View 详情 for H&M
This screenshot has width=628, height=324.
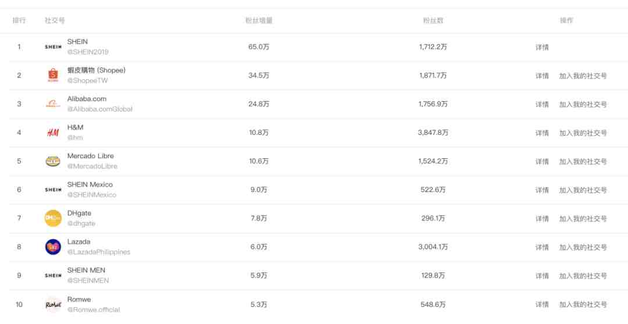click(542, 133)
